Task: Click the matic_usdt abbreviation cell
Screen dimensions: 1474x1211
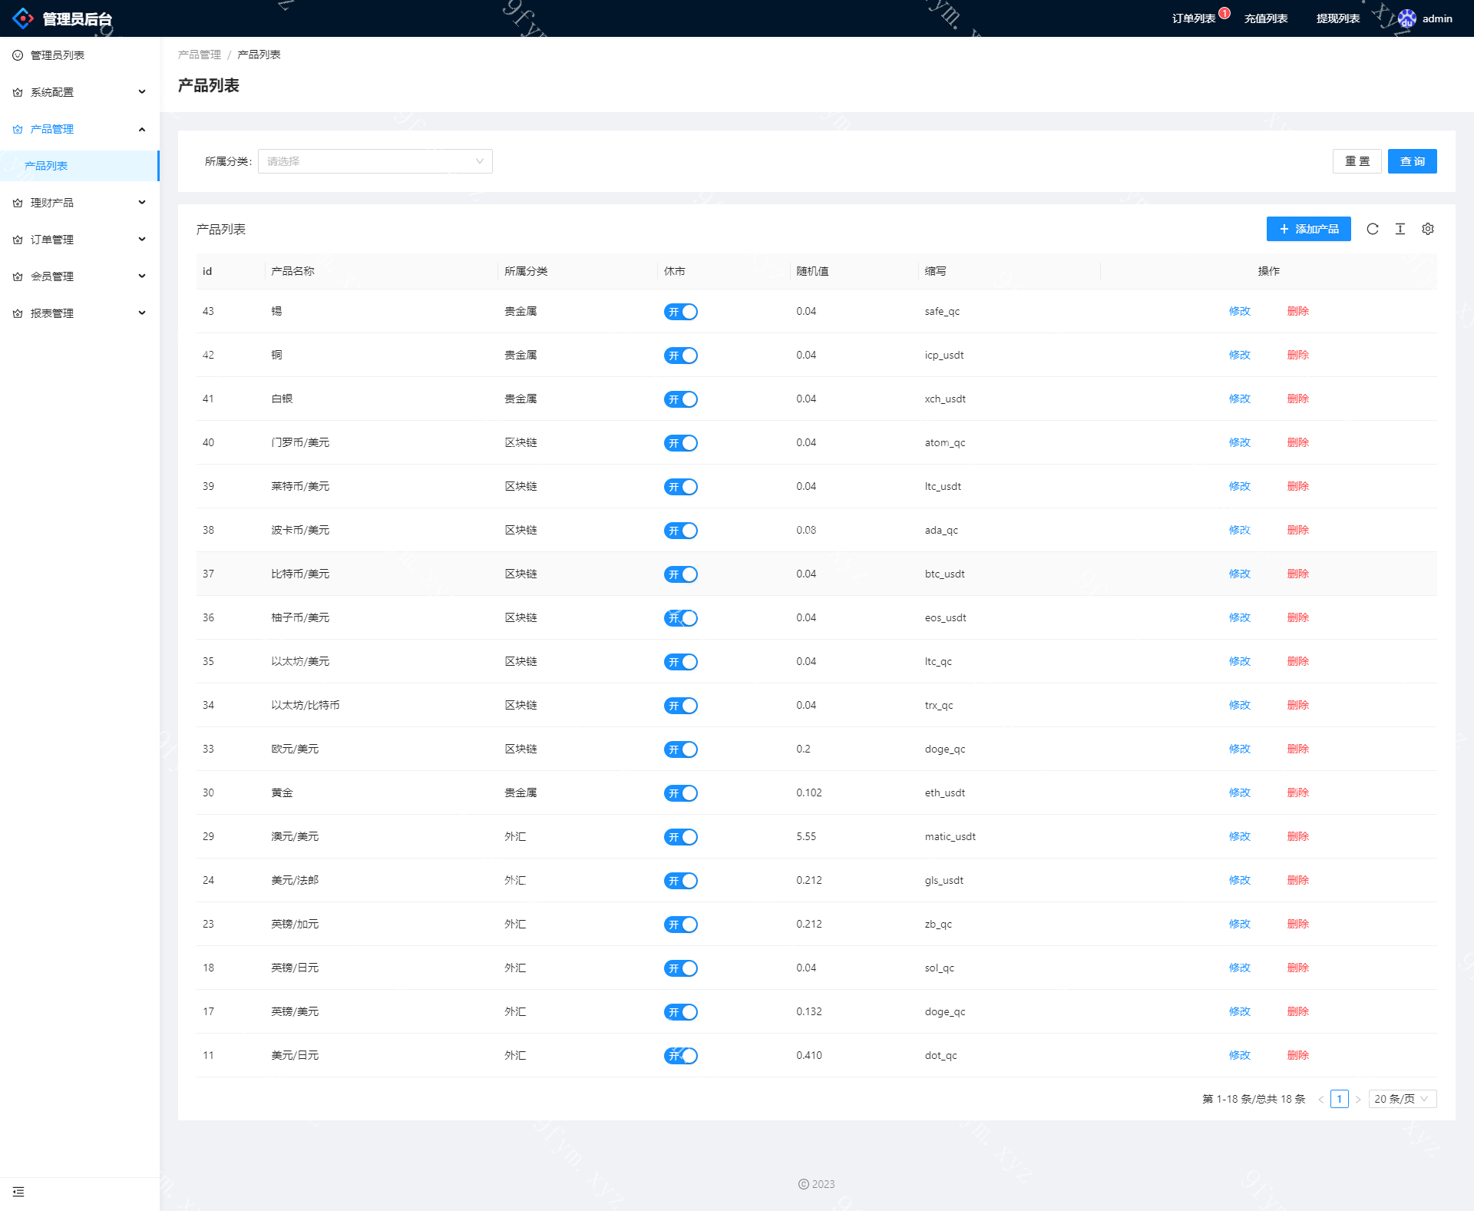Action: (950, 836)
